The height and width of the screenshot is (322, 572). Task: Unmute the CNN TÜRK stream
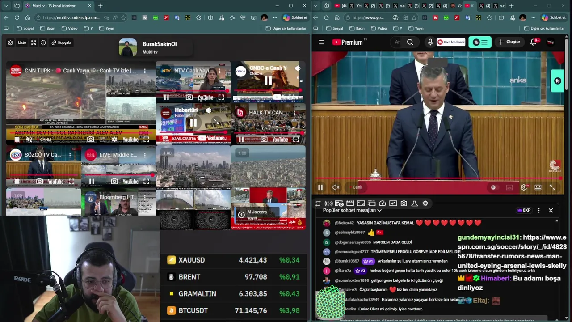tap(29, 140)
